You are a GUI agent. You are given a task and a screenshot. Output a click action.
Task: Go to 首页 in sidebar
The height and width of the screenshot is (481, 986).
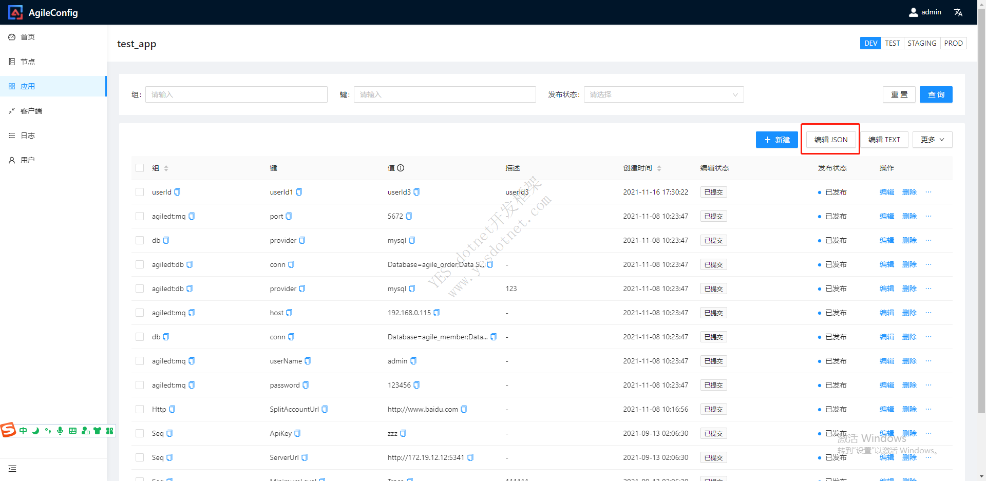tap(53, 37)
